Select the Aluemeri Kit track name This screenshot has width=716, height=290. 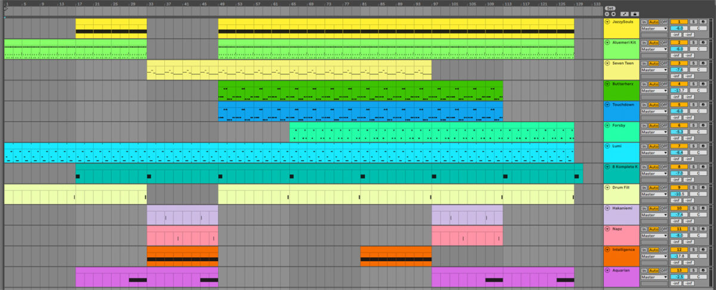[x=624, y=42]
